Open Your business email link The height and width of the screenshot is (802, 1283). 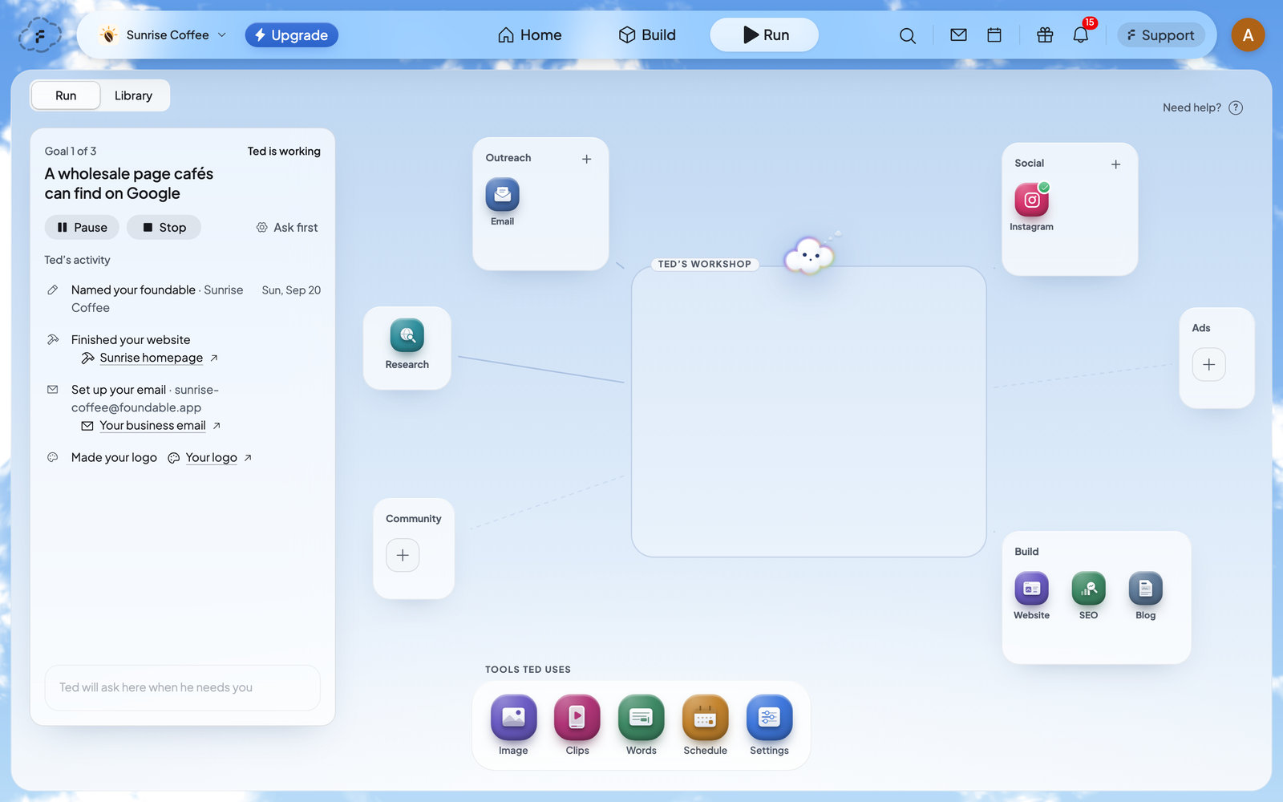point(152,426)
